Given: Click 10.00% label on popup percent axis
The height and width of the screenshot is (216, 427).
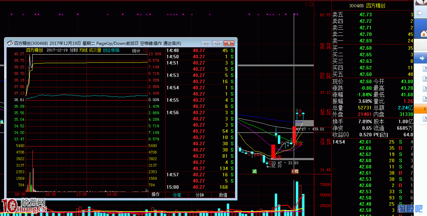Looking at the screenshot, I should point(155,54).
